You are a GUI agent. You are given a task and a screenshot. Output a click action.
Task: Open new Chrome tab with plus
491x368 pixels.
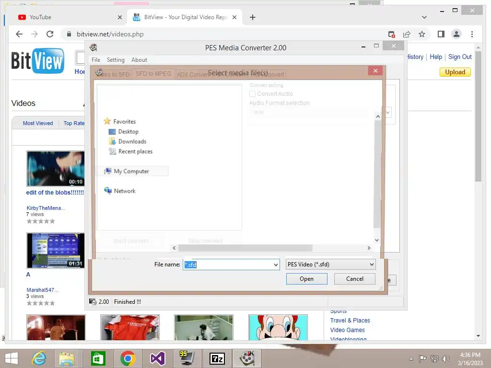click(253, 17)
